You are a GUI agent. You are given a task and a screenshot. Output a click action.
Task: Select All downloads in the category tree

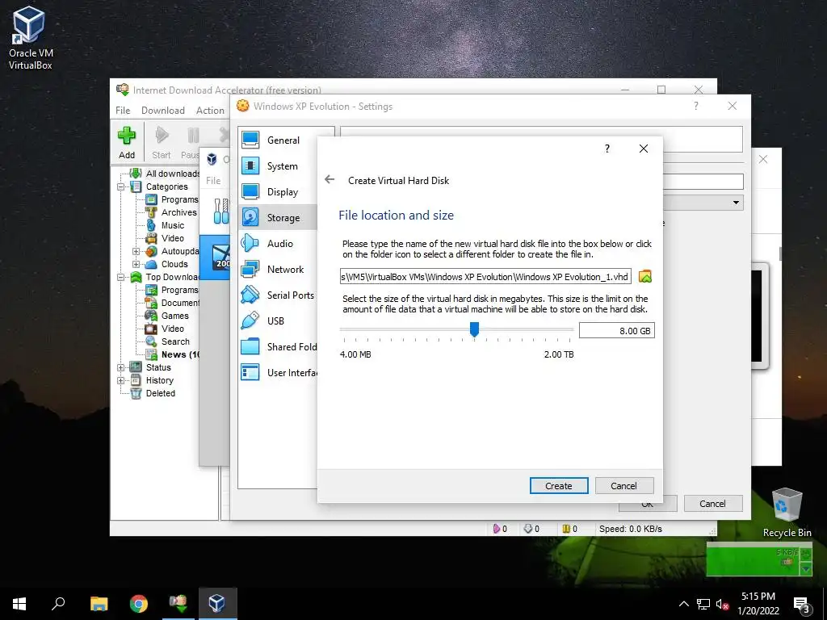164,174
